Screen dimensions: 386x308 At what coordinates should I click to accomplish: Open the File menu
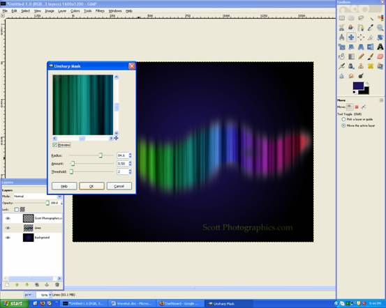[x=5, y=11]
